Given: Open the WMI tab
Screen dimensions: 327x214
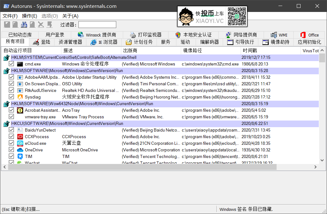Looking at the screenshot, I should [x=279, y=35].
